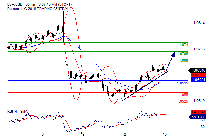Click the RSI14 - 9MA indicator label

click(18, 111)
